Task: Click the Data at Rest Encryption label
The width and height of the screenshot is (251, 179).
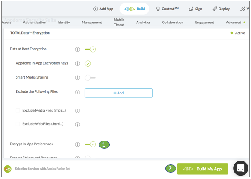Action: coord(28,49)
